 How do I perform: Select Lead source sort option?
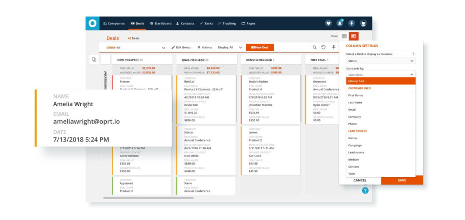(x=381, y=152)
